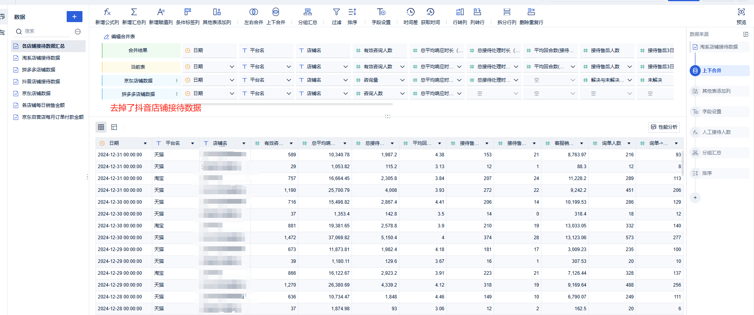Expand the 日期 column header filter arrow
Viewport: 754px width, 315px height.
[x=145, y=143]
